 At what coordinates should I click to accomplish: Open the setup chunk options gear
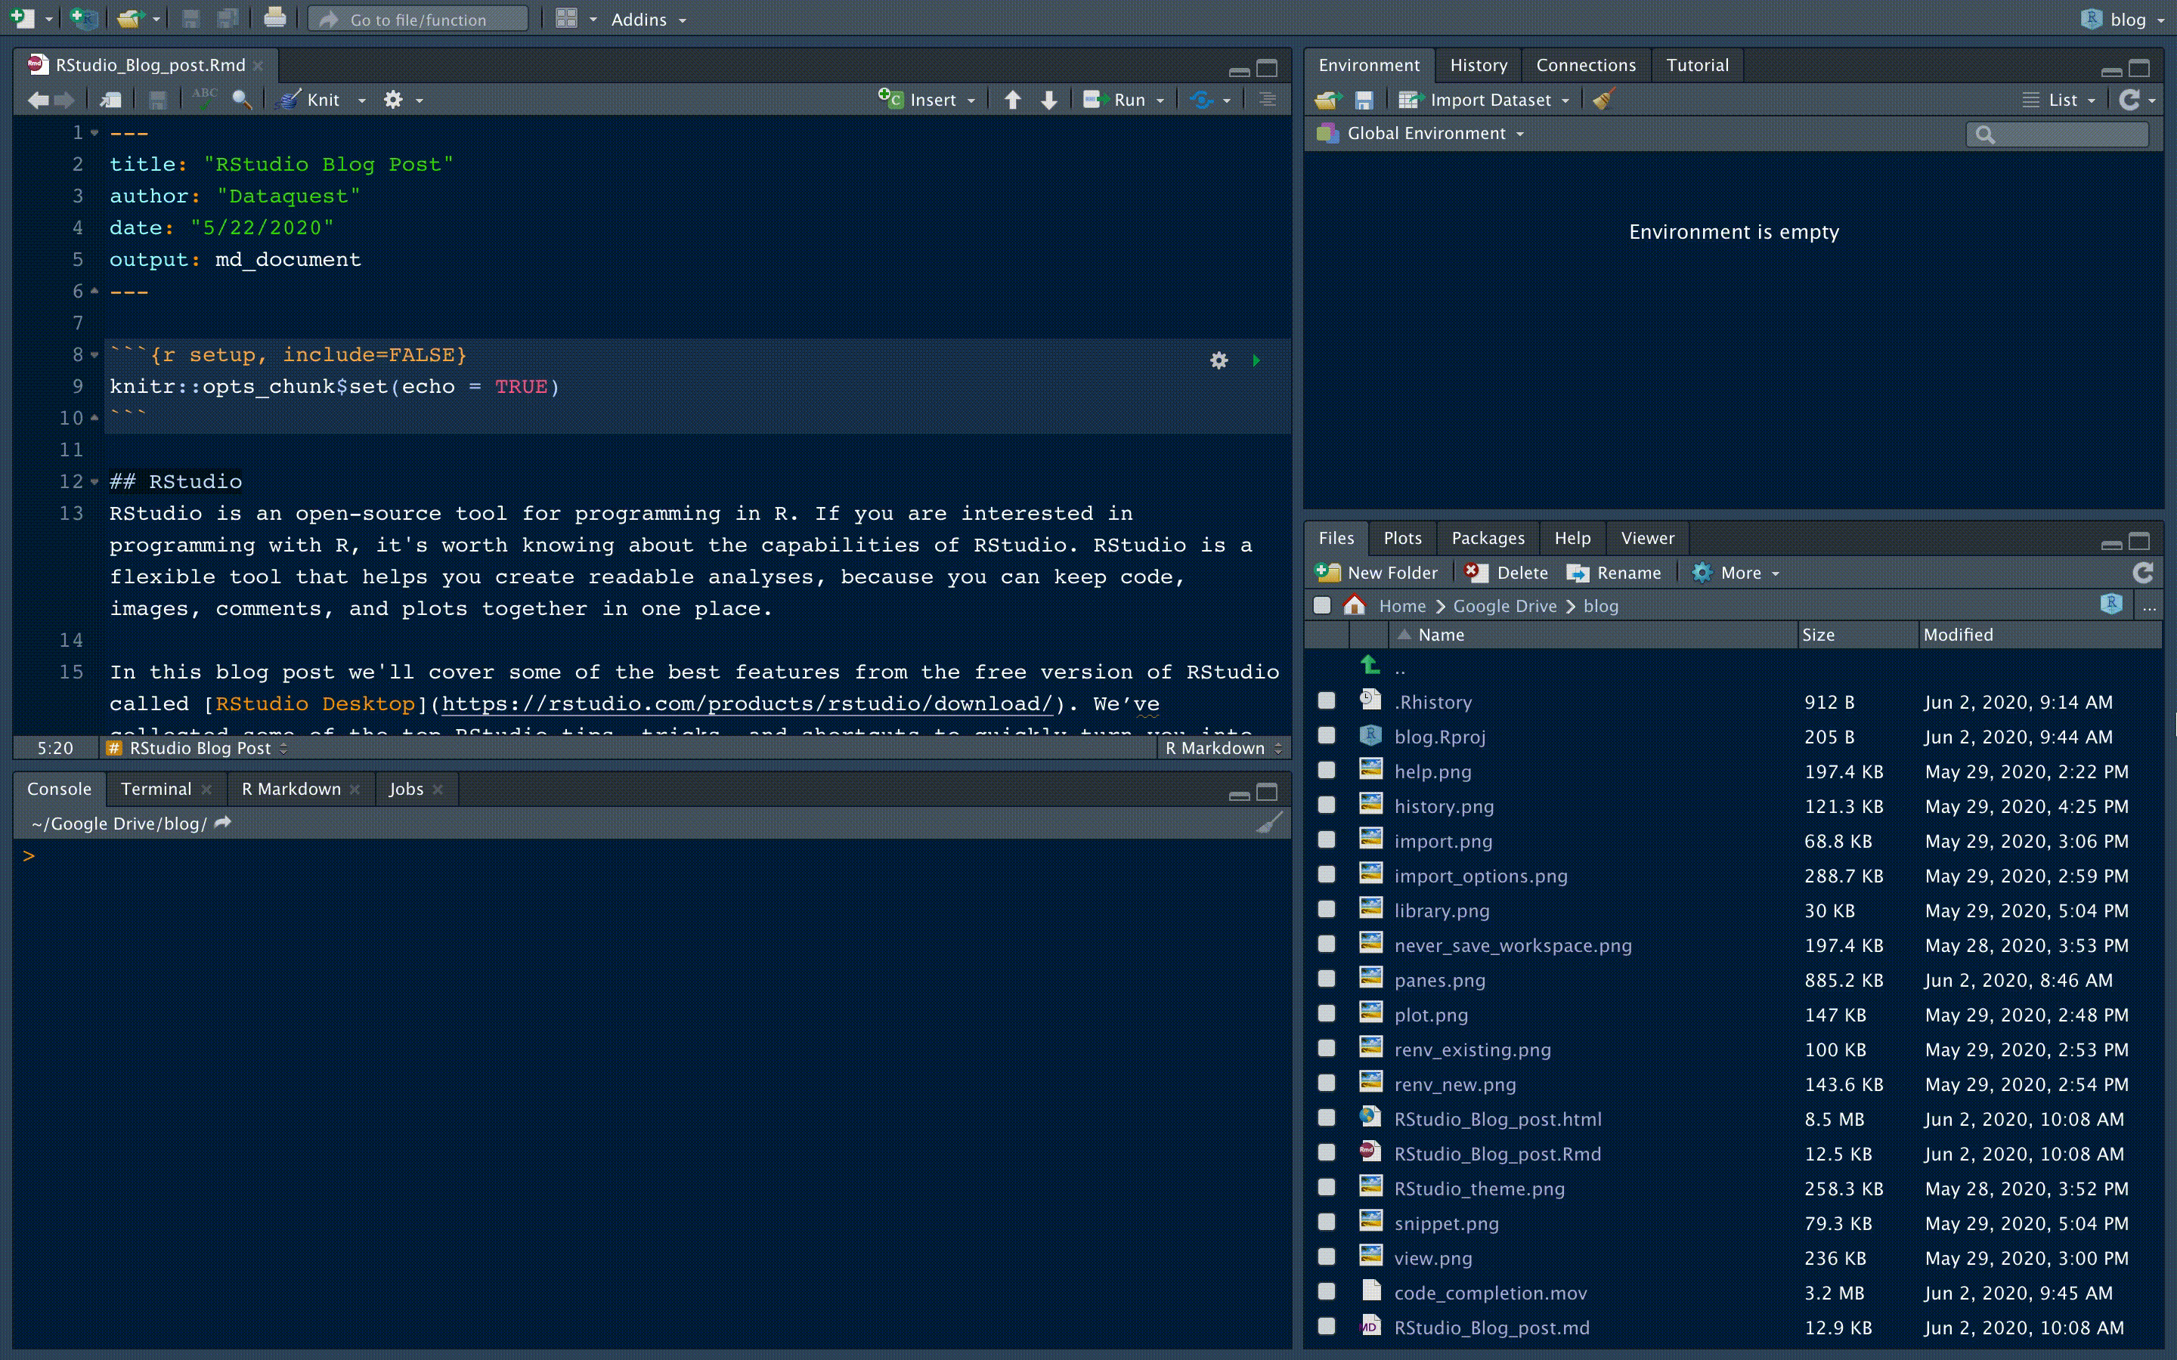coord(1219,360)
